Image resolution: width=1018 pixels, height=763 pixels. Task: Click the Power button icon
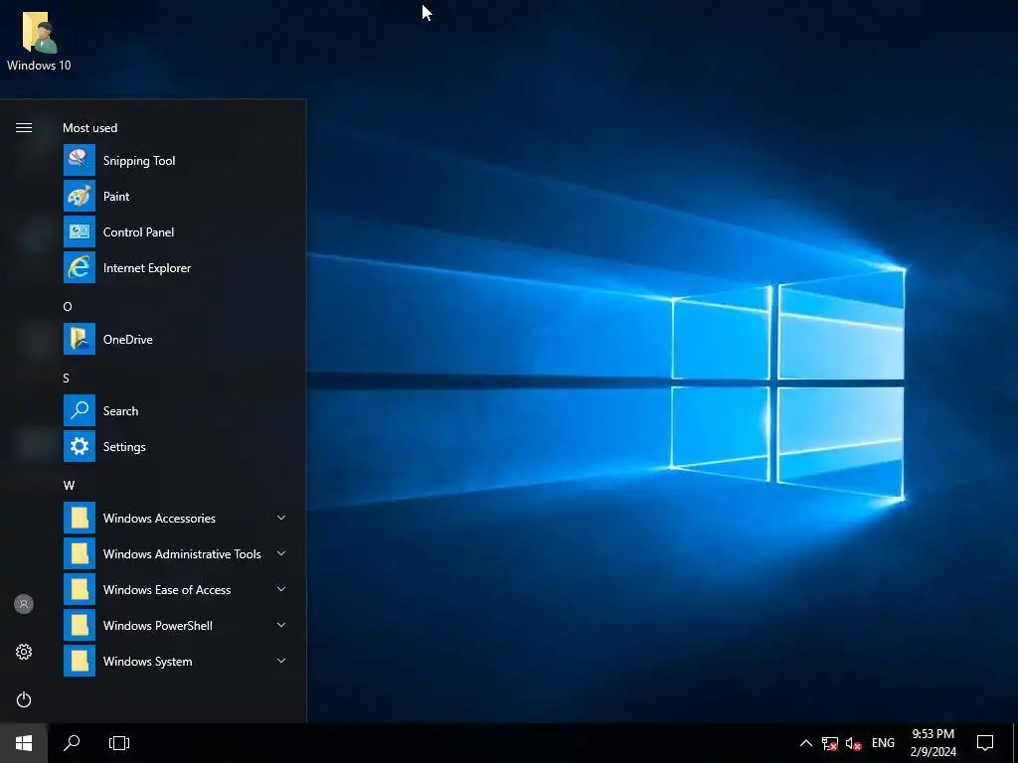pyautogui.click(x=24, y=699)
